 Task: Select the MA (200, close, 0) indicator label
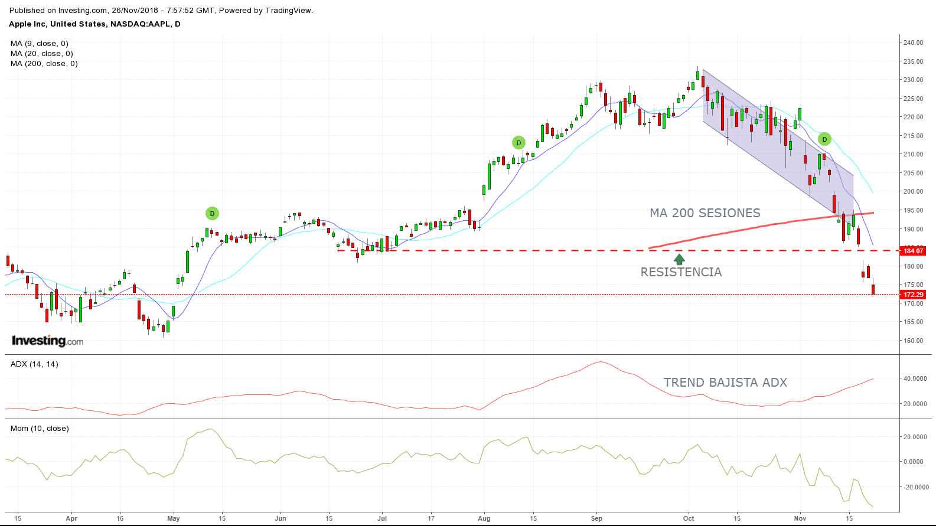pos(44,64)
